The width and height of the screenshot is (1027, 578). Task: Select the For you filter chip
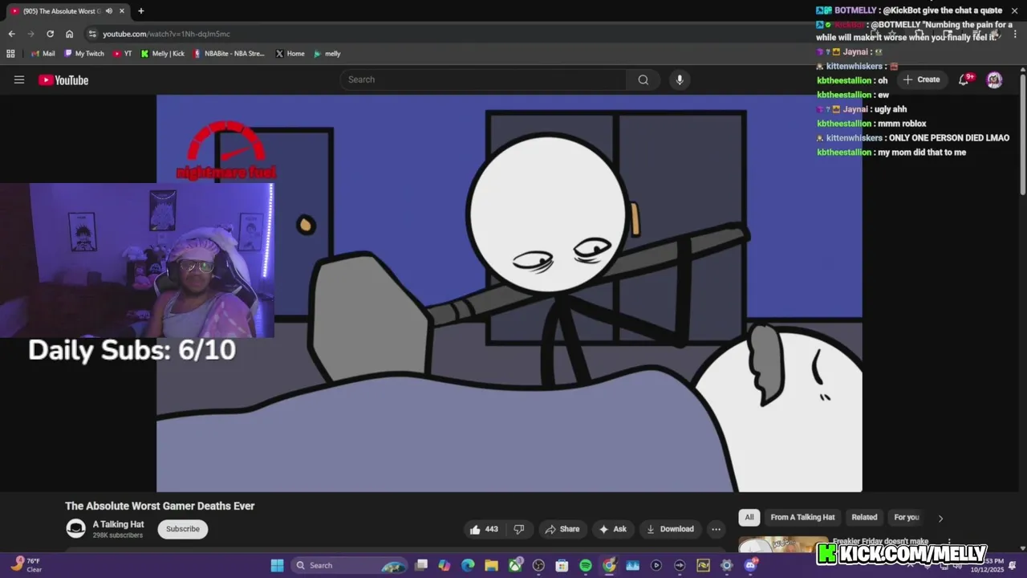pos(907,517)
